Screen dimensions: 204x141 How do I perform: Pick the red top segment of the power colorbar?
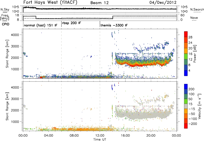click(x=186, y=34)
